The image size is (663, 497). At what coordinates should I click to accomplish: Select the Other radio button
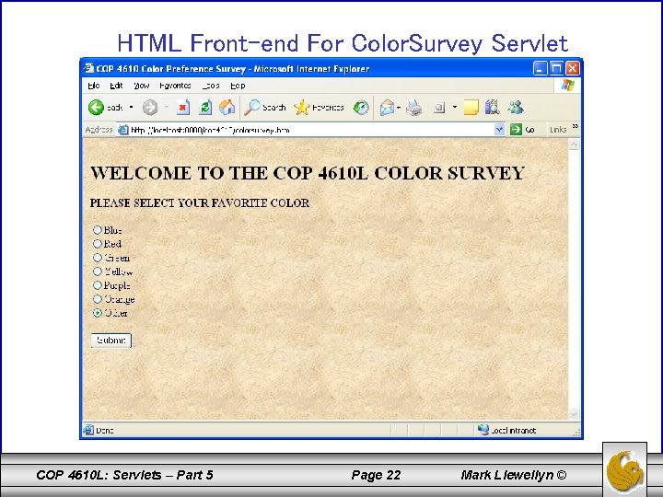click(x=98, y=313)
